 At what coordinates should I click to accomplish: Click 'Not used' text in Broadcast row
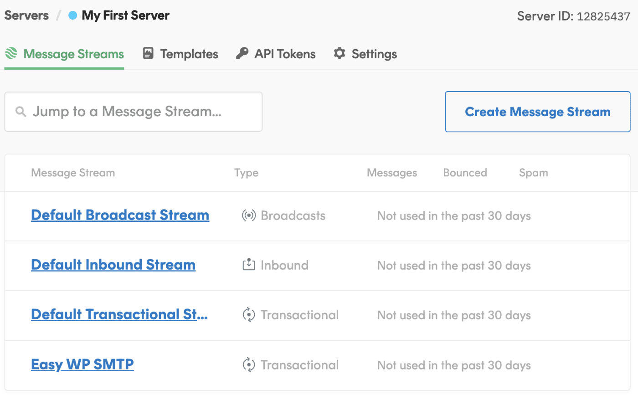454,216
